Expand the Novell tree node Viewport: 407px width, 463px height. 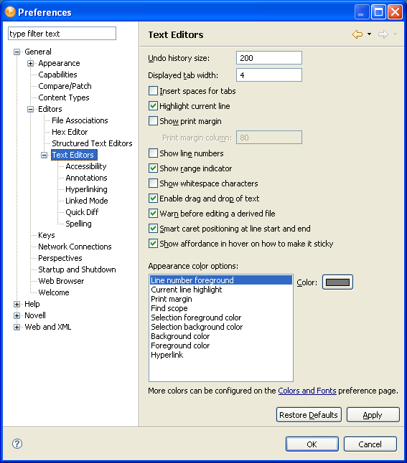17,315
